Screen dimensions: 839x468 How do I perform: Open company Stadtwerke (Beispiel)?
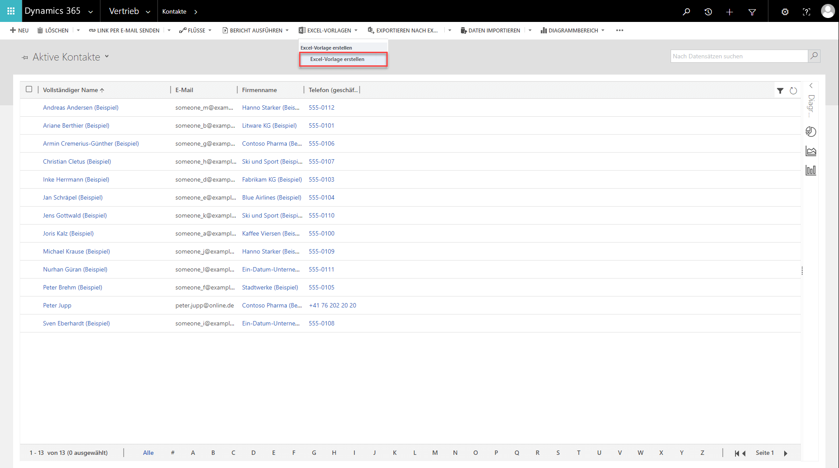coord(270,287)
